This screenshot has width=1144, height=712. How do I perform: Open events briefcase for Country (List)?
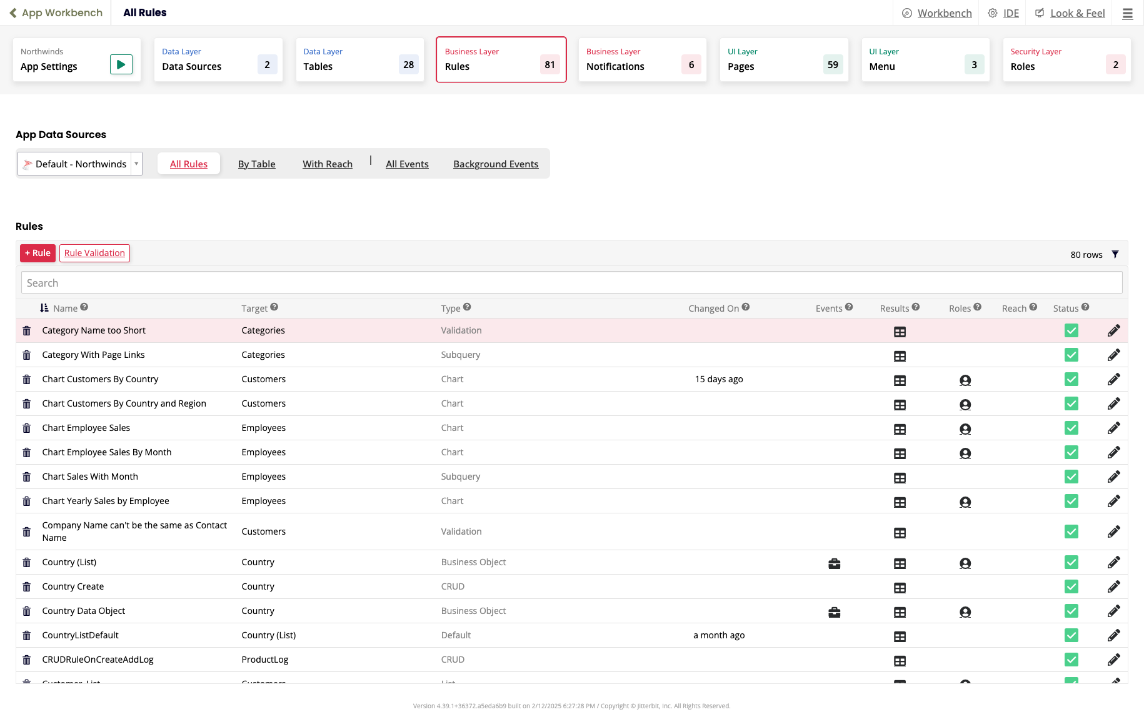(x=834, y=563)
